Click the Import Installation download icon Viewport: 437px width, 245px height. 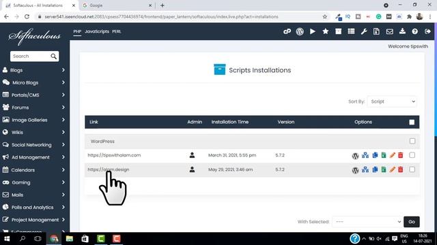coord(402,31)
